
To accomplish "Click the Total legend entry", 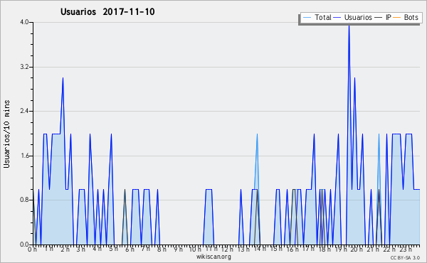I will click(x=317, y=17).
